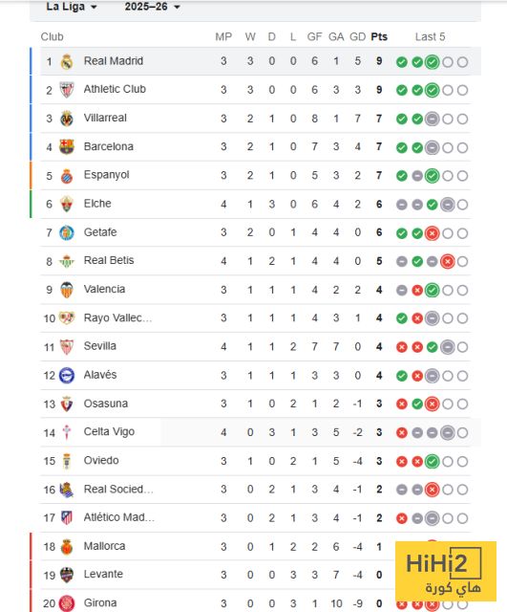Click the Alavés blue round crest

click(67, 376)
